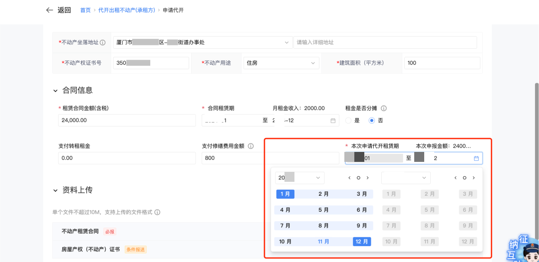Screen dimensions: 539x262
Task: Click the 租赁合同金额 field showing 24,000.00
Action: (x=127, y=121)
